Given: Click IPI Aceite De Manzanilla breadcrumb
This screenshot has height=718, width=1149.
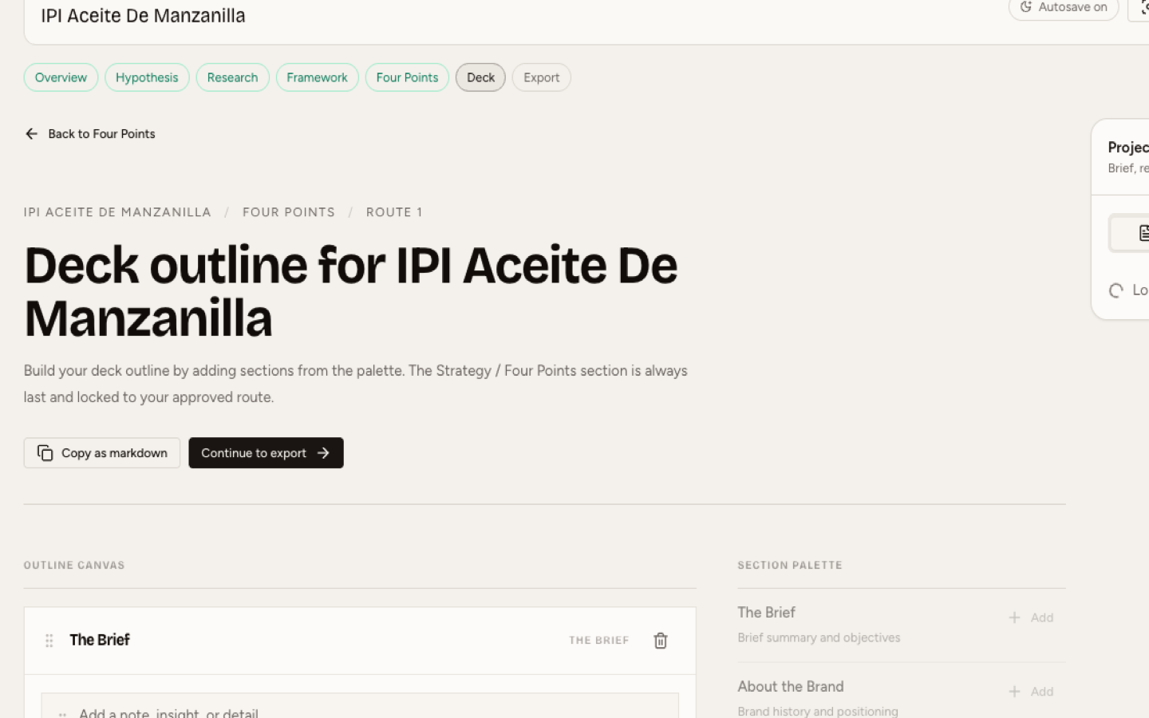Looking at the screenshot, I should tap(117, 212).
